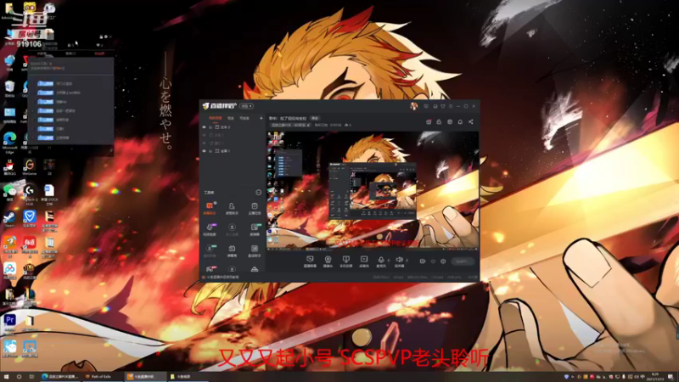Open Microsoft Edge desktop shortcut
The height and width of the screenshot is (382, 679).
tap(9, 143)
